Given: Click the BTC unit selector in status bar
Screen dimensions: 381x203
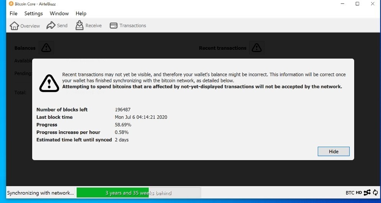Looking at the screenshot, I should (350, 193).
